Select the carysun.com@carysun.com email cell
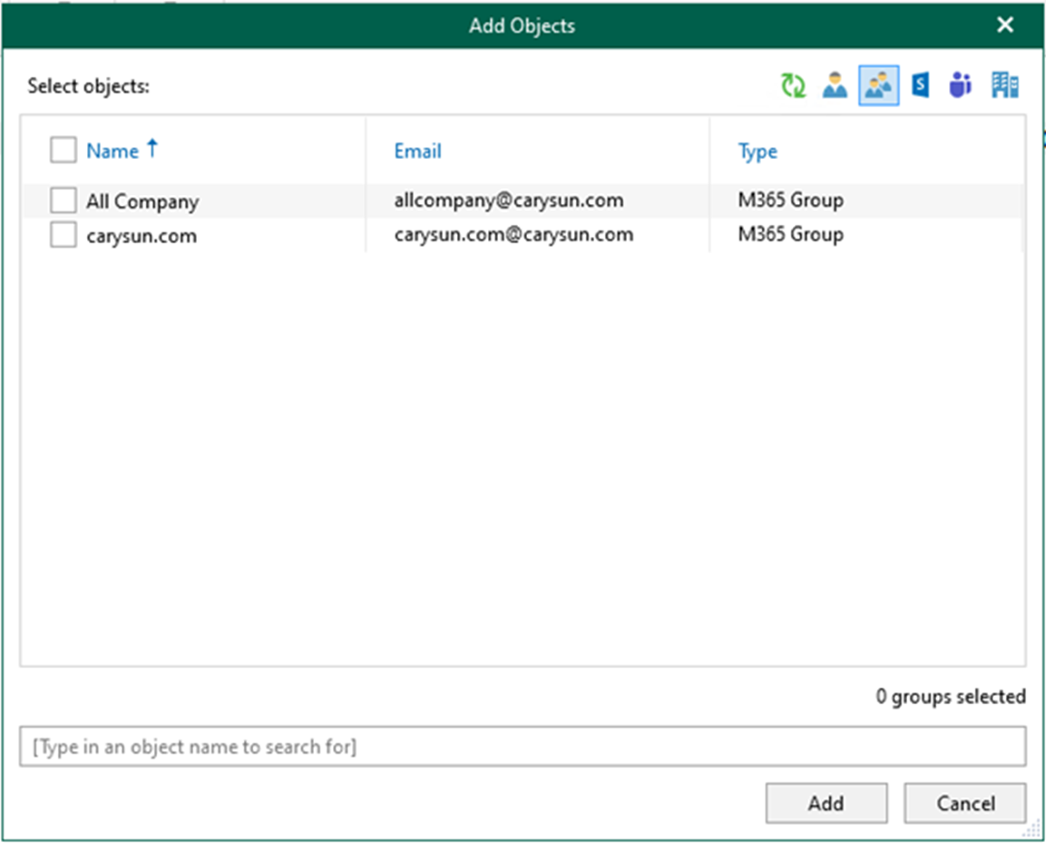The image size is (1046, 843). click(513, 235)
